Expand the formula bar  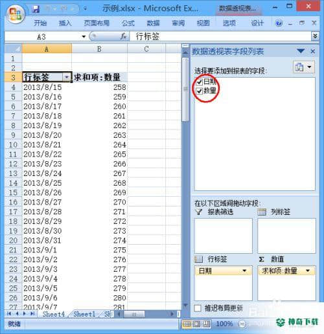[x=315, y=36]
